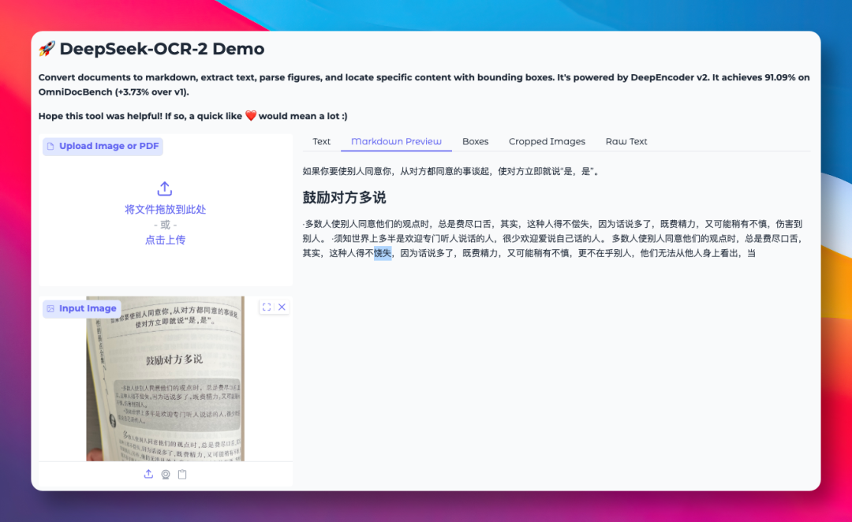Screen dimensions: 852x522
Task: Select the webcam capture icon below the image
Action: coord(166,474)
